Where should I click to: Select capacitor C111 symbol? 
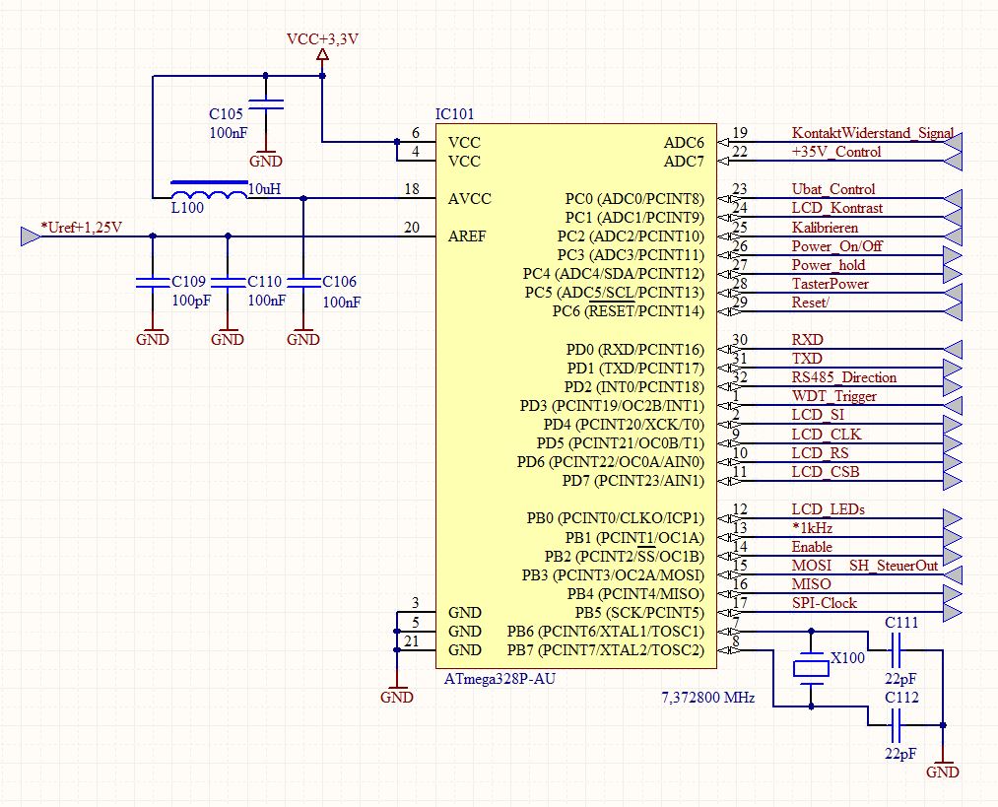point(895,649)
